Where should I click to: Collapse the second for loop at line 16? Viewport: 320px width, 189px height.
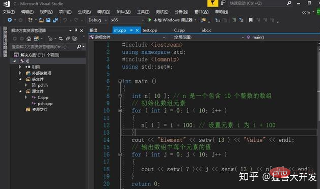point(120,154)
